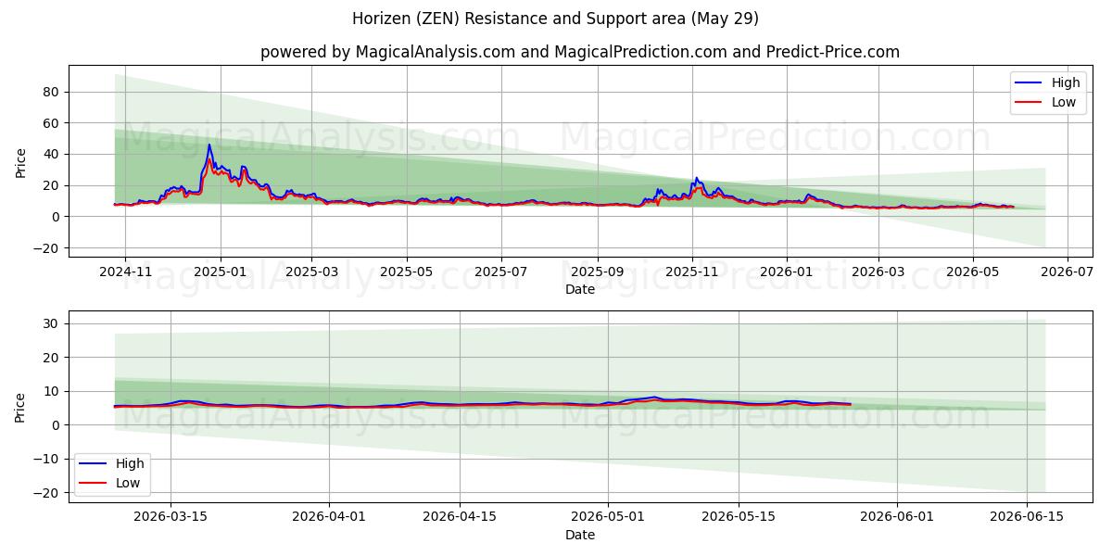This screenshot has width=1112, height=556.
Task: Click the '20' y-axis tick in the top chart
Action: 51,185
